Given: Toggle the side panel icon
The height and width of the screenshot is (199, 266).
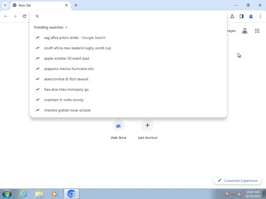Looking at the screenshot, I should (242, 16).
